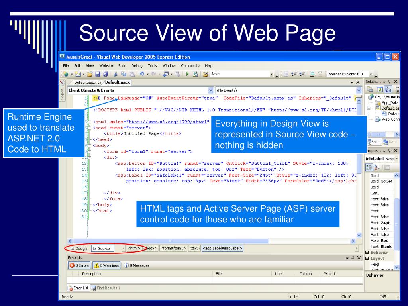
Task: Click the Navigate Backward toolbar icon
Action: tap(165, 74)
